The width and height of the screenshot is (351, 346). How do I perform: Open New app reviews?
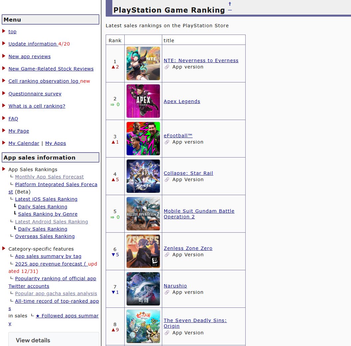click(30, 57)
